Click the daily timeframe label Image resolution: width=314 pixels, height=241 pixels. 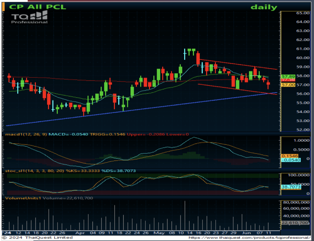point(264,7)
